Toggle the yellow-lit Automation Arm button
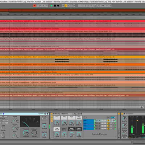This screenshot has width=145, height=145. (x=66, y=6)
